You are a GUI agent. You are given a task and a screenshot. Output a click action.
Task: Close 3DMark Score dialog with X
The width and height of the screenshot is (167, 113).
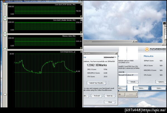coord(116,53)
